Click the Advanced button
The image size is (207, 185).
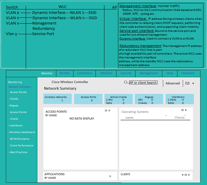(172, 83)
